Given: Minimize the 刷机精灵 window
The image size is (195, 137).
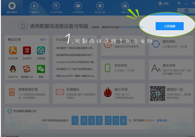Looking at the screenshot, I should [186, 3].
